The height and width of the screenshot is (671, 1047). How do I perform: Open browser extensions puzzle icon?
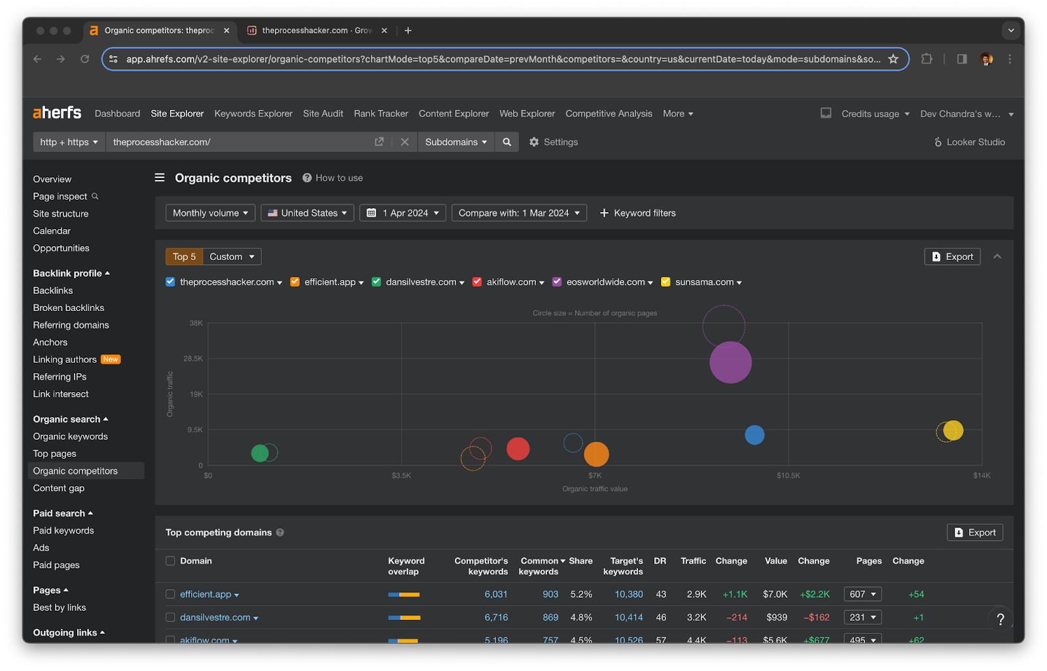click(927, 59)
